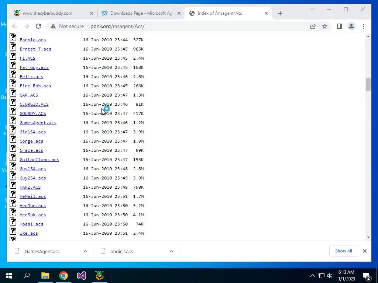The width and height of the screenshot is (378, 283).
Task: Open Grace.acs link
Action: point(31,150)
